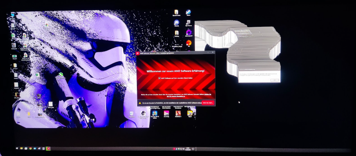Open the Steam desktop shortcut
This screenshot has height=156, width=356.
click(188, 12)
